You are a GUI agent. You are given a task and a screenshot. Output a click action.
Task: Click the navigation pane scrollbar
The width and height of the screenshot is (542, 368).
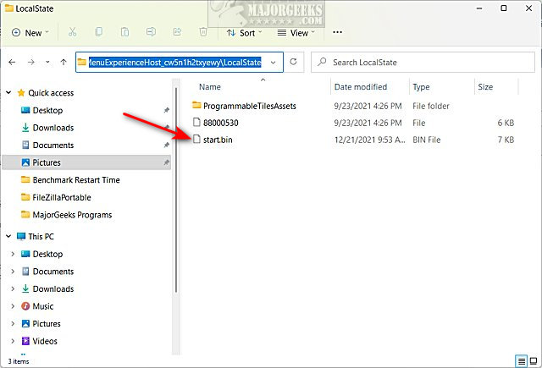point(176,189)
